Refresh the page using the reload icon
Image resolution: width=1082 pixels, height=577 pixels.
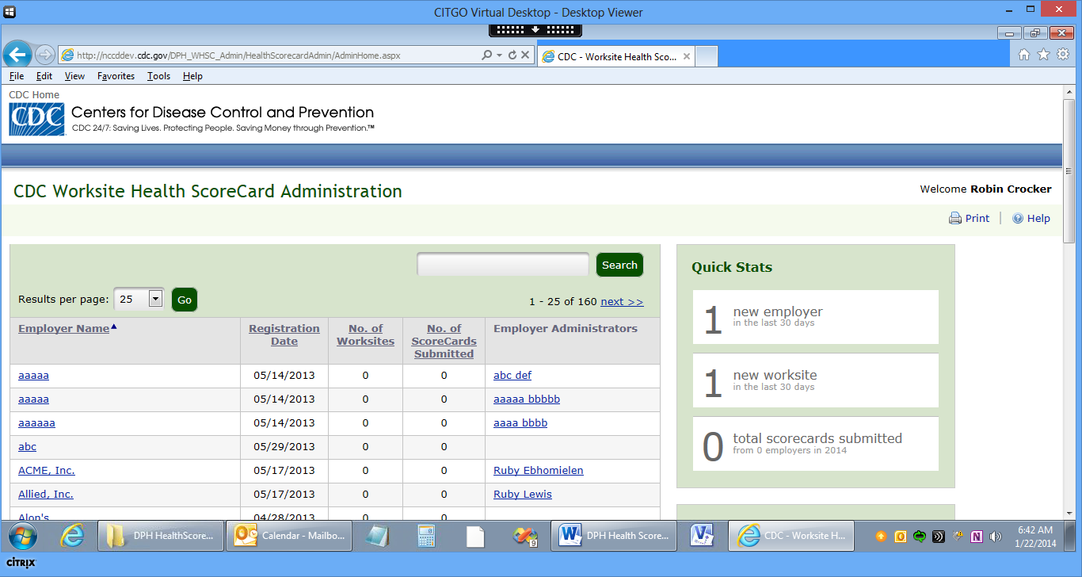pos(512,55)
